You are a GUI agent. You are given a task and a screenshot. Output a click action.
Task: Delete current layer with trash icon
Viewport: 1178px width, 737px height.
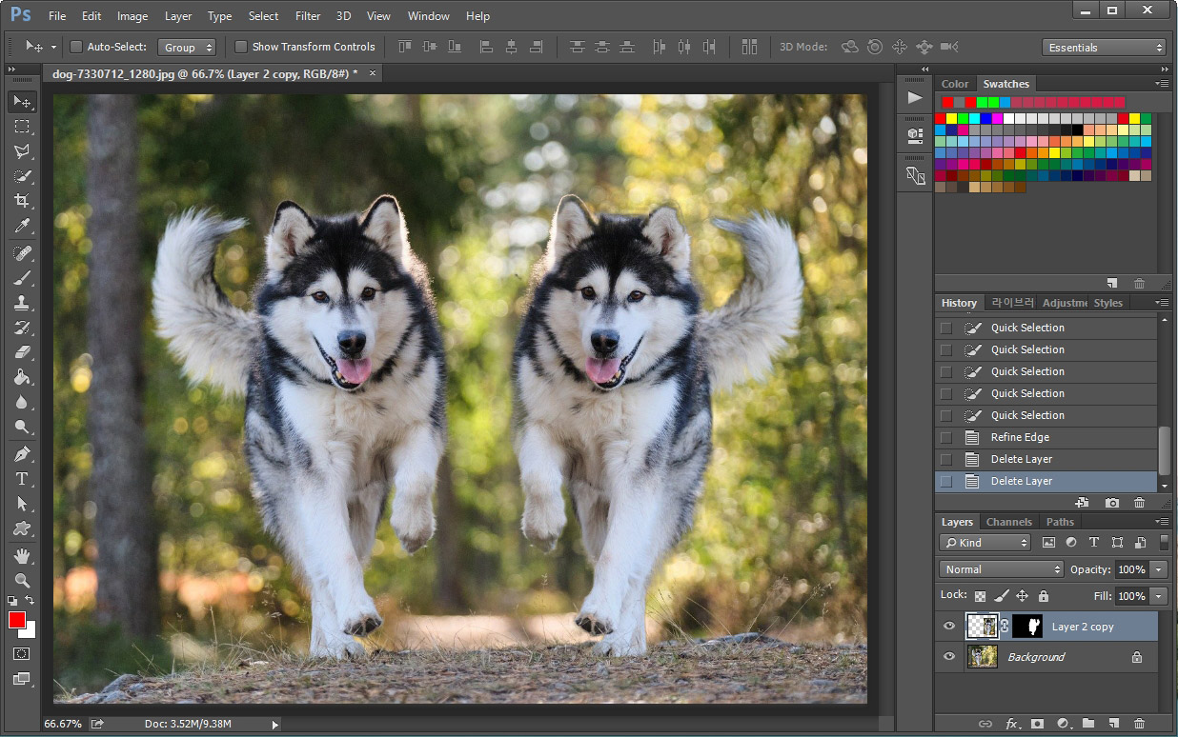tap(1139, 724)
